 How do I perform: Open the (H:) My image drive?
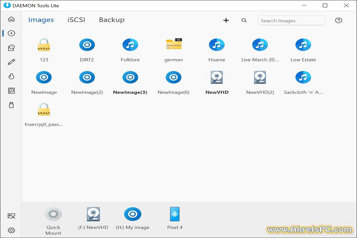click(132, 214)
